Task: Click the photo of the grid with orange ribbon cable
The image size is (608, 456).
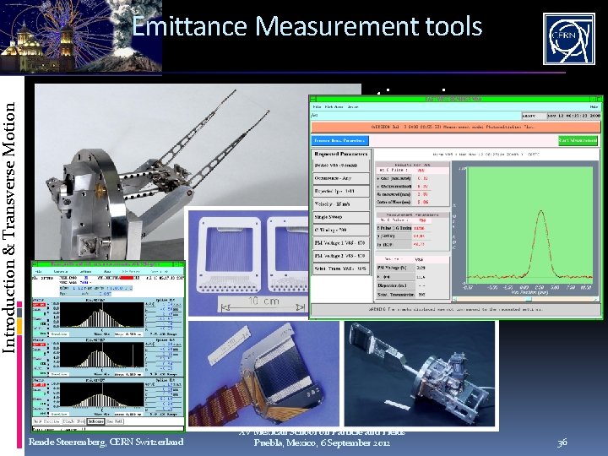Action: (x=263, y=373)
